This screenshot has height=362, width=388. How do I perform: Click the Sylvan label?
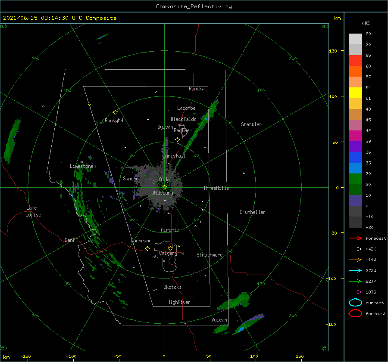coord(165,127)
